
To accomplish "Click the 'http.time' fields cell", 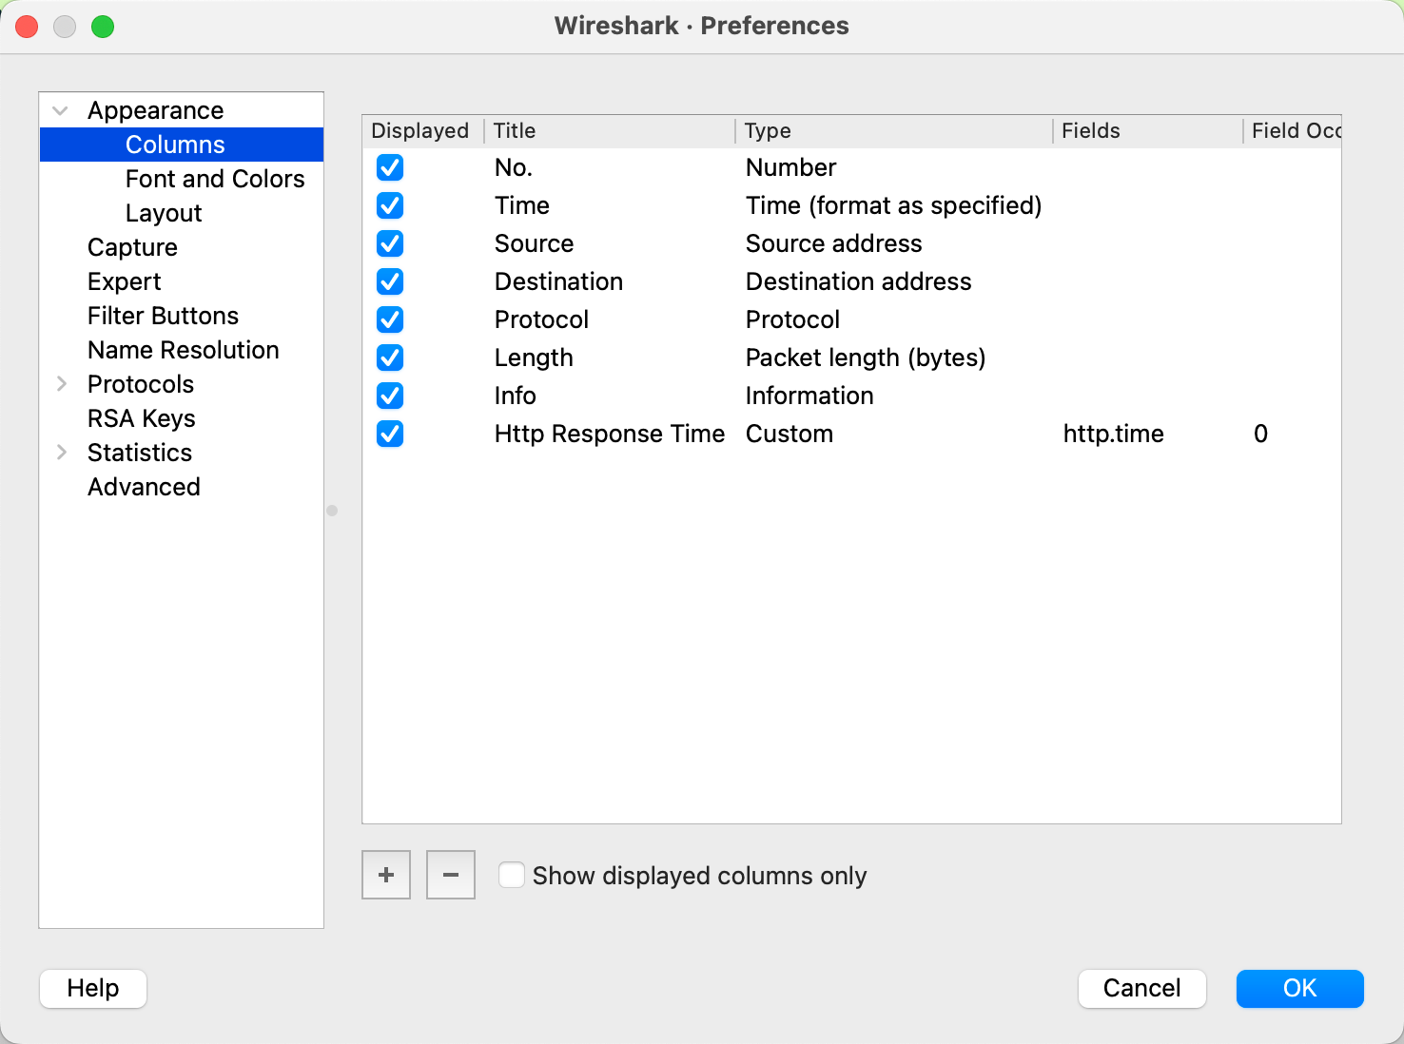I will click(x=1114, y=434).
